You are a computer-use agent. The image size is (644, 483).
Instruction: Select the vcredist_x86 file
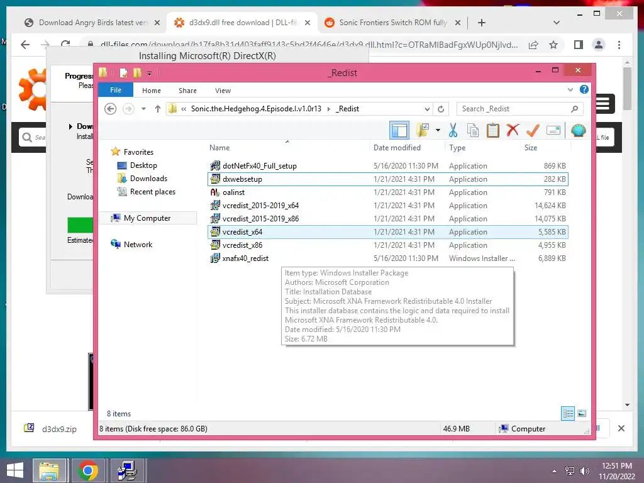coord(387,245)
